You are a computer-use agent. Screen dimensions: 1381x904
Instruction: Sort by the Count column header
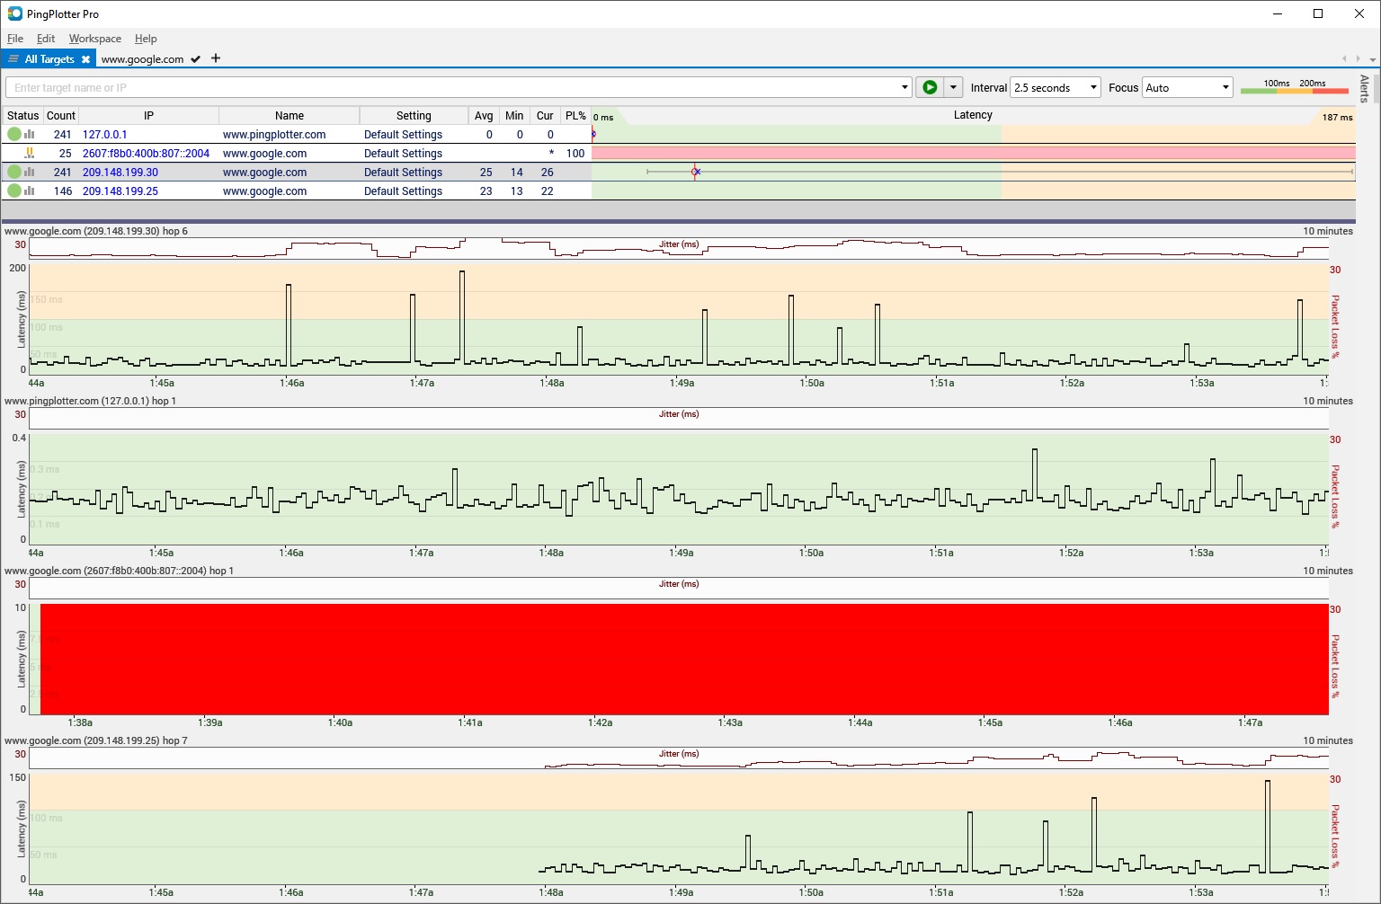60,116
